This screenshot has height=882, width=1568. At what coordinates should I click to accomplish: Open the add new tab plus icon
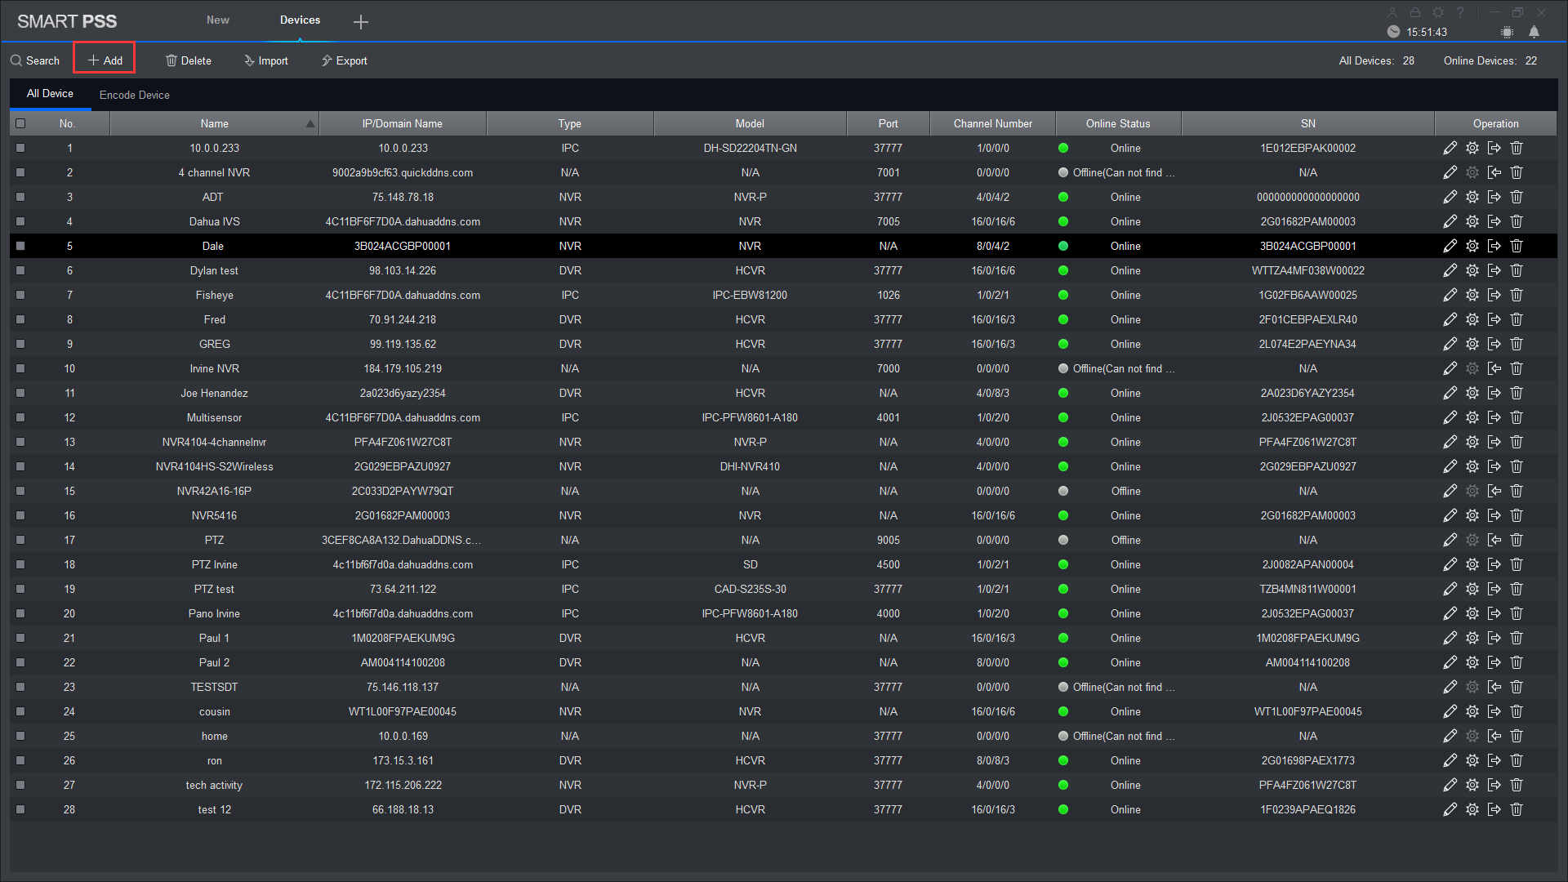coord(360,22)
